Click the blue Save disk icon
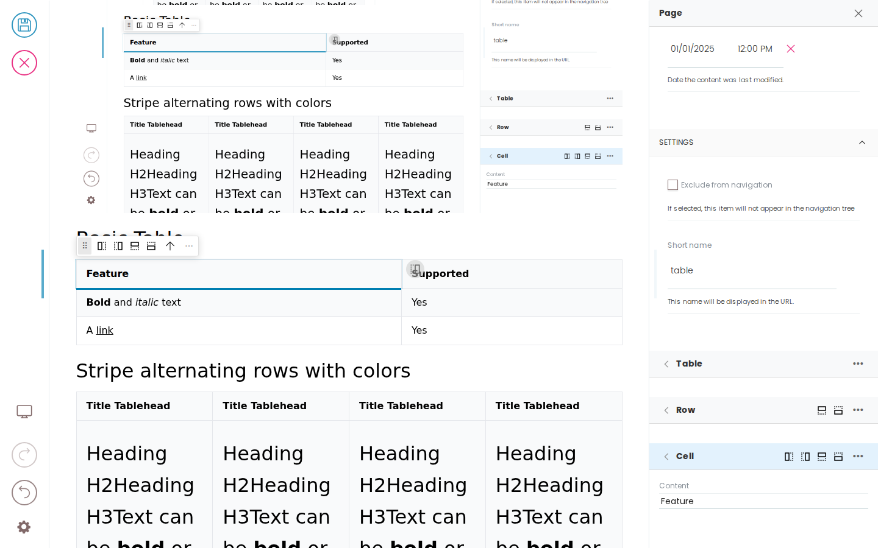The image size is (878, 548). click(x=24, y=25)
